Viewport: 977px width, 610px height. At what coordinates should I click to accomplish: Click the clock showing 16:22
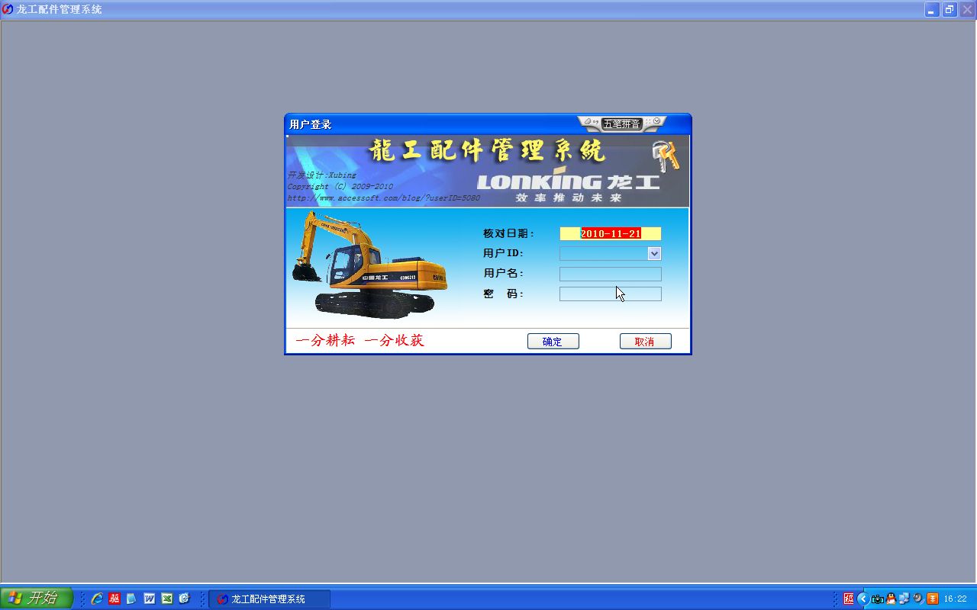pyautogui.click(x=956, y=599)
